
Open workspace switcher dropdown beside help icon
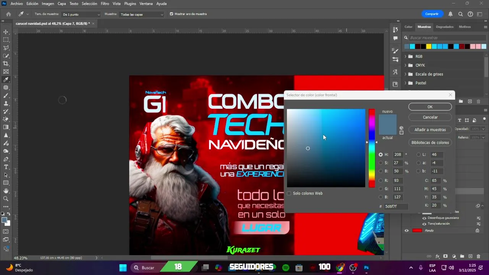click(x=480, y=14)
